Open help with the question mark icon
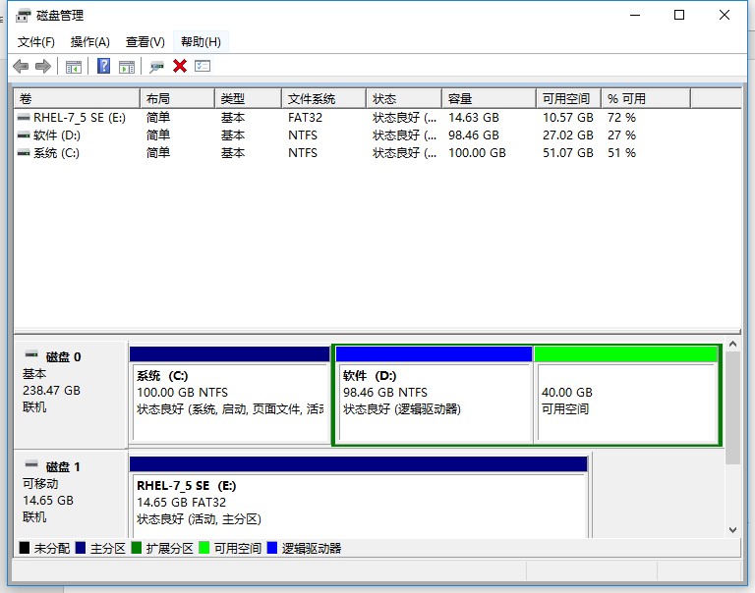The image size is (755, 593). point(103,66)
